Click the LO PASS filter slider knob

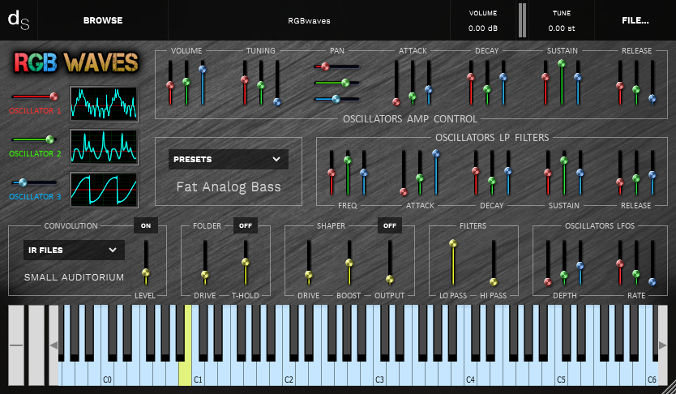tap(452, 243)
